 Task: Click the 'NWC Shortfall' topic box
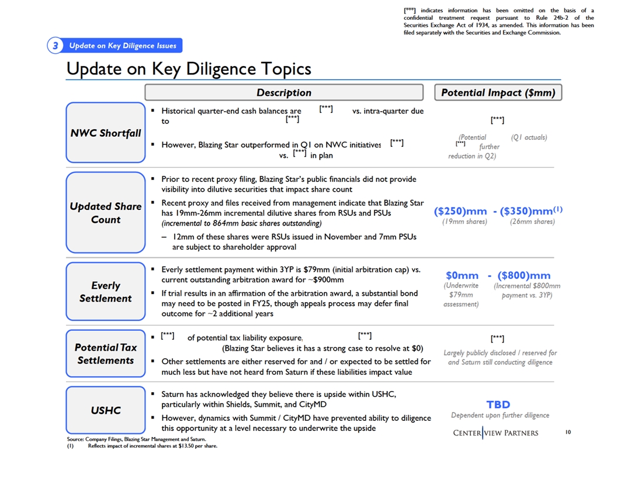pyautogui.click(x=105, y=133)
